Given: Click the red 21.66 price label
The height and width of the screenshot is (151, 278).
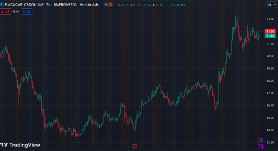Looking at the screenshot, I should 270,31.
